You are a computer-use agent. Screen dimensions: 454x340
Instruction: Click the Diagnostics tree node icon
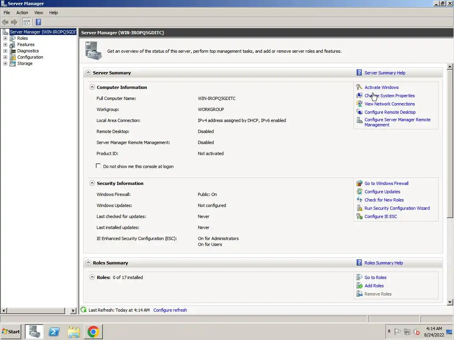point(13,51)
